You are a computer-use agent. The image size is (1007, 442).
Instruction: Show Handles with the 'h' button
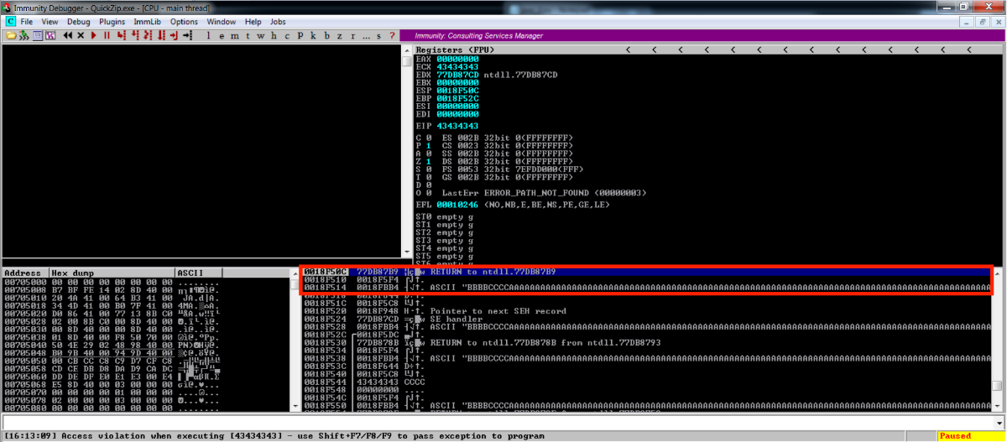[x=274, y=35]
